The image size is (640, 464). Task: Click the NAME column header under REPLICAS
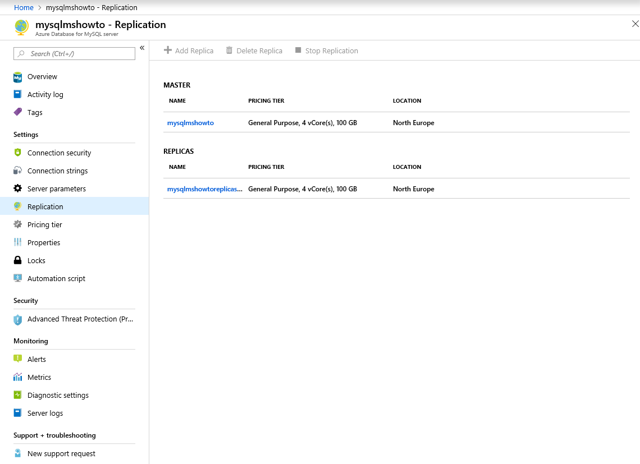[x=177, y=167]
